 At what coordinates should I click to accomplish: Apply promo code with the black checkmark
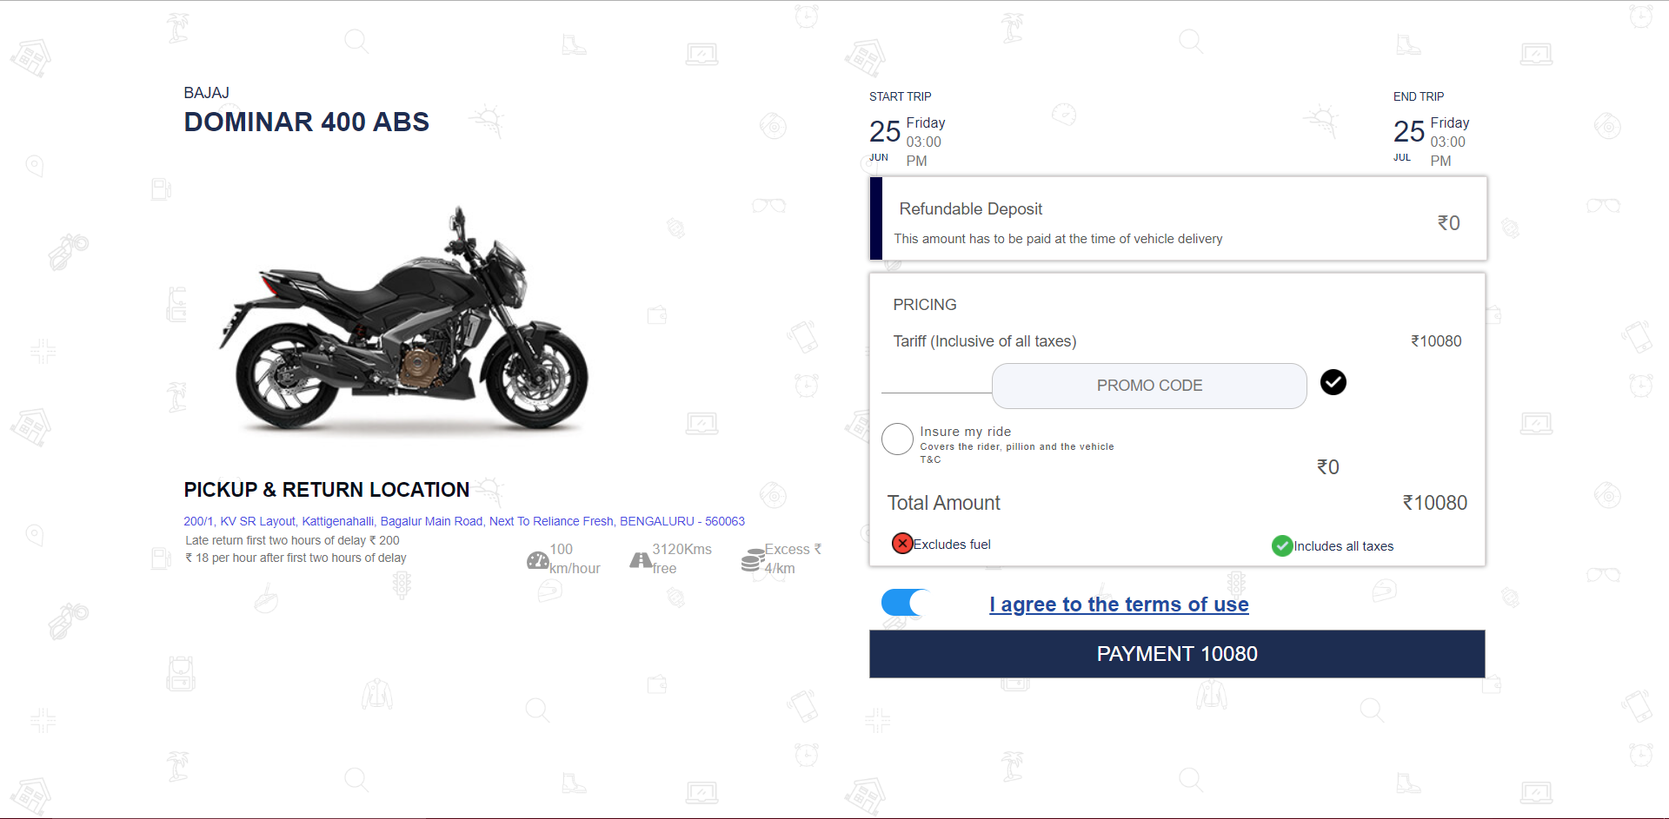1333,382
